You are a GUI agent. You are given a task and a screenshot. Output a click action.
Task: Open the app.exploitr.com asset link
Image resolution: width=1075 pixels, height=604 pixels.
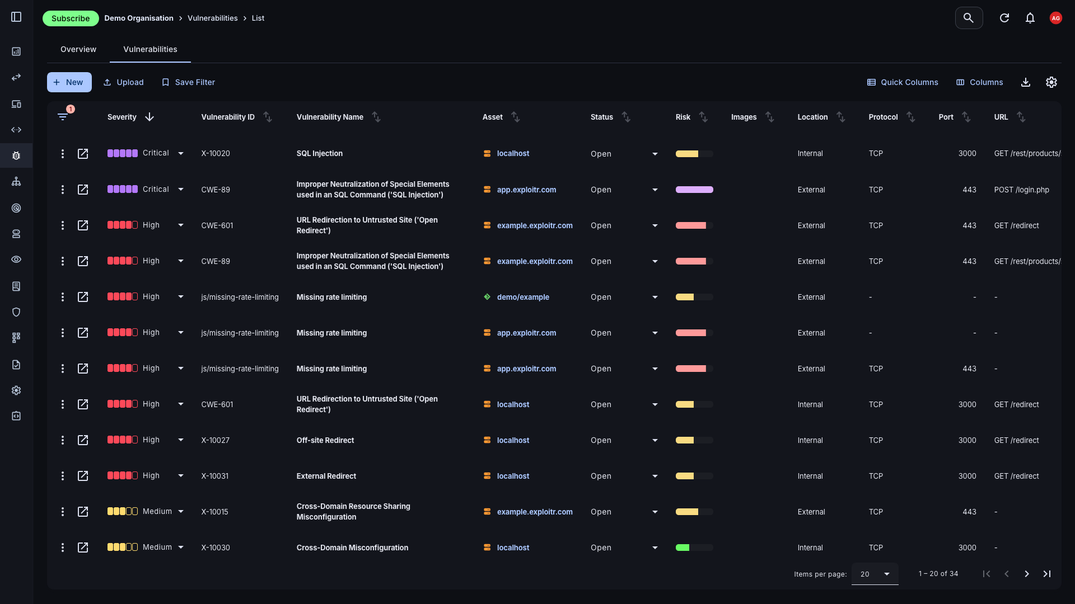pyautogui.click(x=526, y=190)
